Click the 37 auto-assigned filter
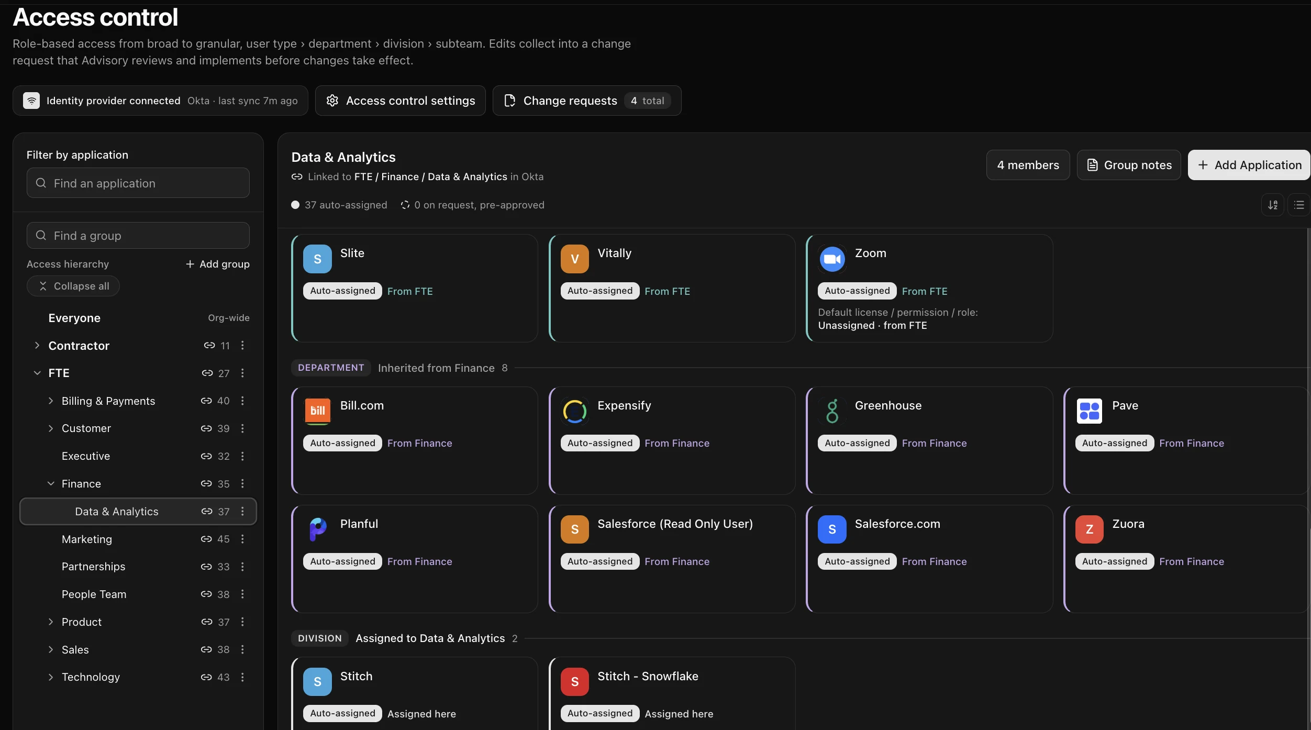The image size is (1311, 730). tap(339, 205)
